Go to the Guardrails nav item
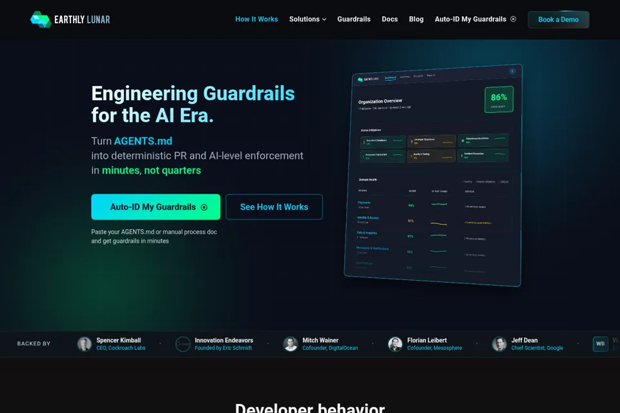Viewport: 620px width, 413px height. point(354,19)
